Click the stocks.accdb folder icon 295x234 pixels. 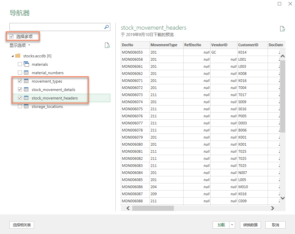(18, 56)
